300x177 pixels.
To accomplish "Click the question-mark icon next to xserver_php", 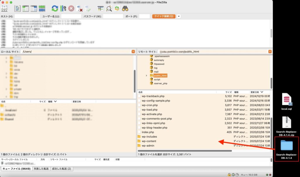I will click(x=151, y=83).
